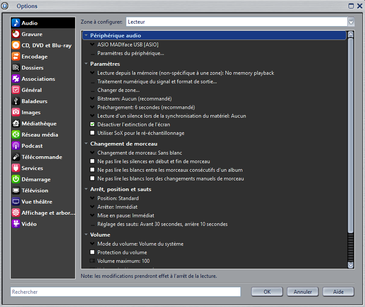Expand Mode du volume: Volume du système
Screen dimensions: 365x307
click(x=93, y=243)
